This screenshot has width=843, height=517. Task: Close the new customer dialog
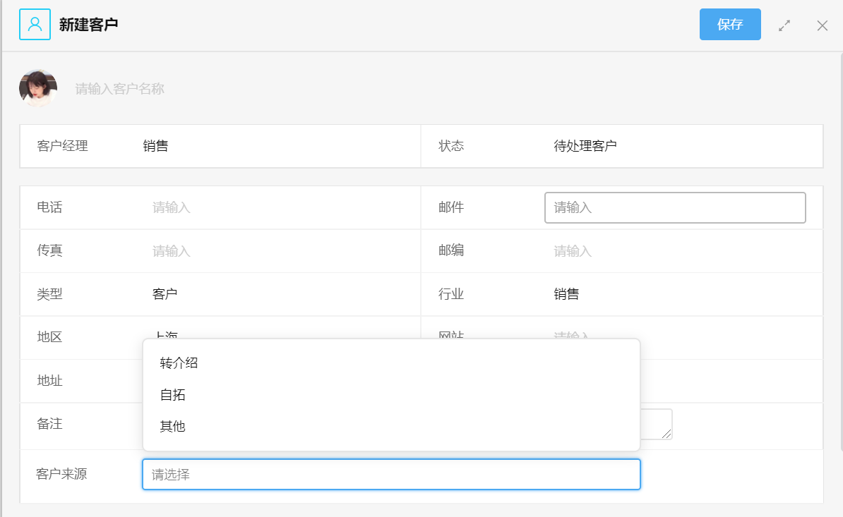point(822,25)
